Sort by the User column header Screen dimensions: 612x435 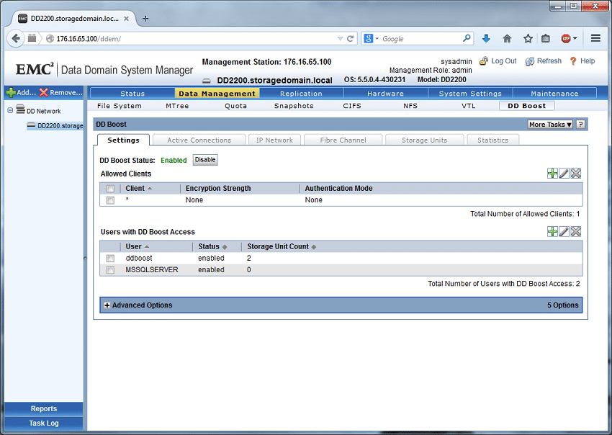coord(137,246)
